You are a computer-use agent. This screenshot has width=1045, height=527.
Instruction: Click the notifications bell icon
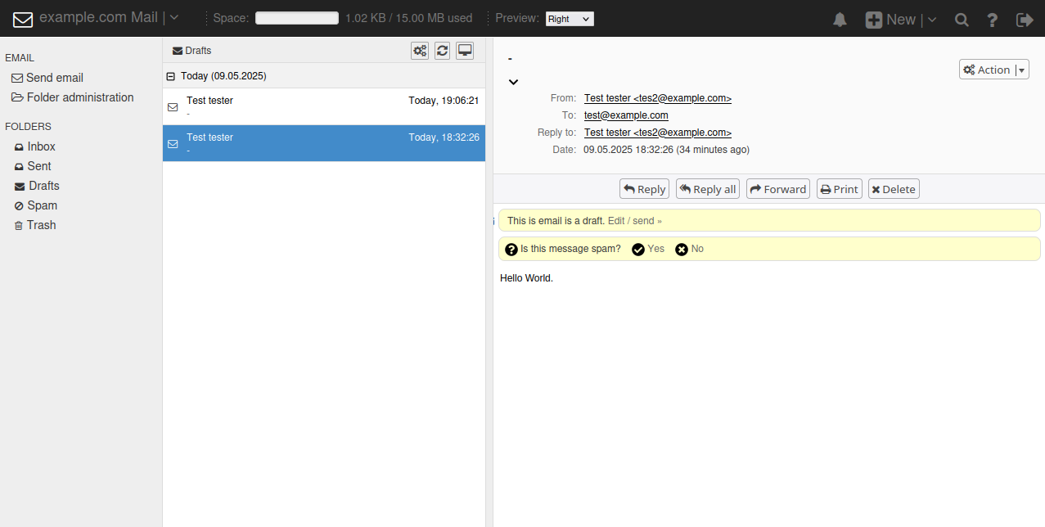840,20
